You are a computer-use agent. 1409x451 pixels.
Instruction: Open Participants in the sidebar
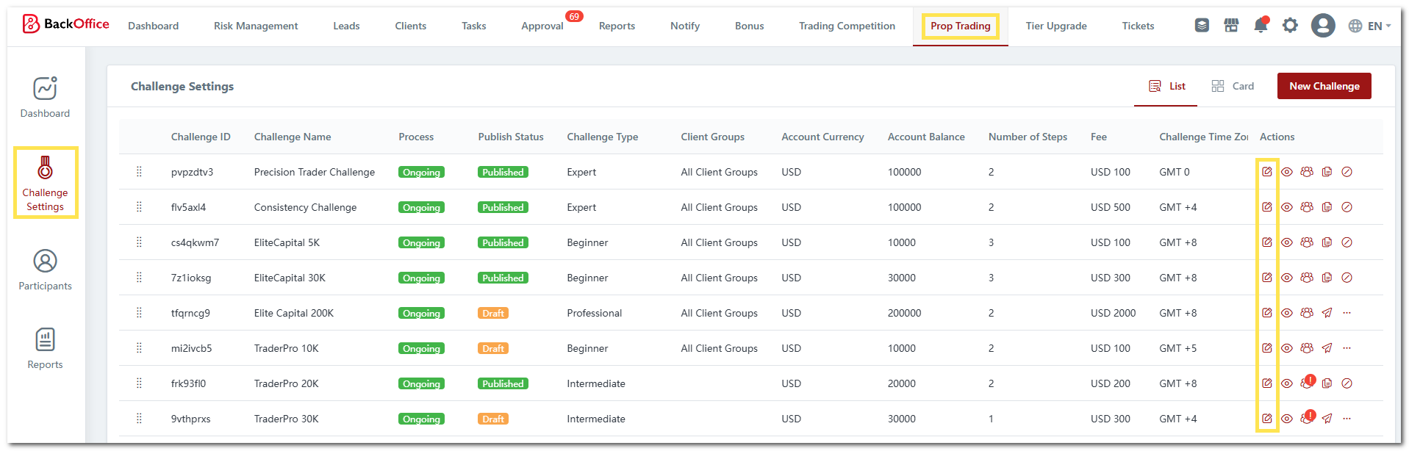tap(45, 270)
